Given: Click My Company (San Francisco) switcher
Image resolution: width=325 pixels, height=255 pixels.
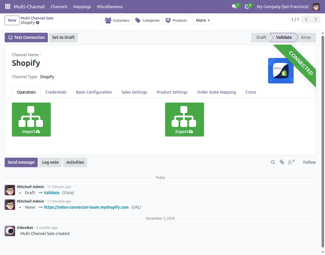Looking at the screenshot, I should pos(283,7).
